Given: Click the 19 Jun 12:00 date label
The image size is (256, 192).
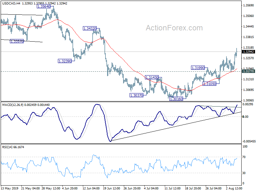Looking at the screenshot, I should (112, 188).
